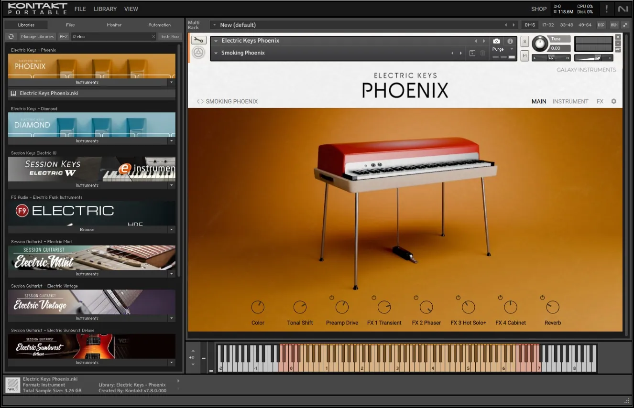This screenshot has width=634, height=408.
Task: Open the Purge dropdown menu
Action: pos(511,49)
